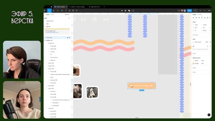The image size is (215, 121).
Task: Add an effect with the plus button
Action: point(210,68)
